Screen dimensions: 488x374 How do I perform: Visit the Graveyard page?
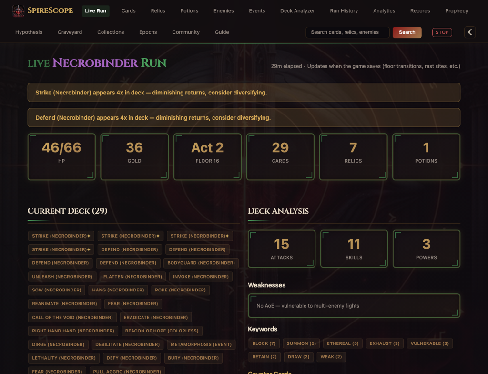70,32
